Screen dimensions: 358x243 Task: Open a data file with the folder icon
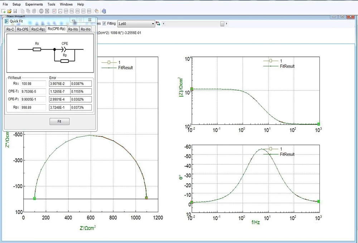click(x=10, y=11)
